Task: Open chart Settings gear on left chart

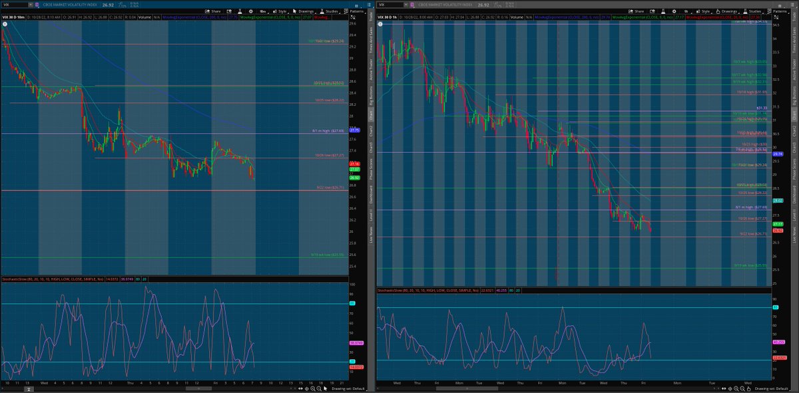Action: click(251, 11)
